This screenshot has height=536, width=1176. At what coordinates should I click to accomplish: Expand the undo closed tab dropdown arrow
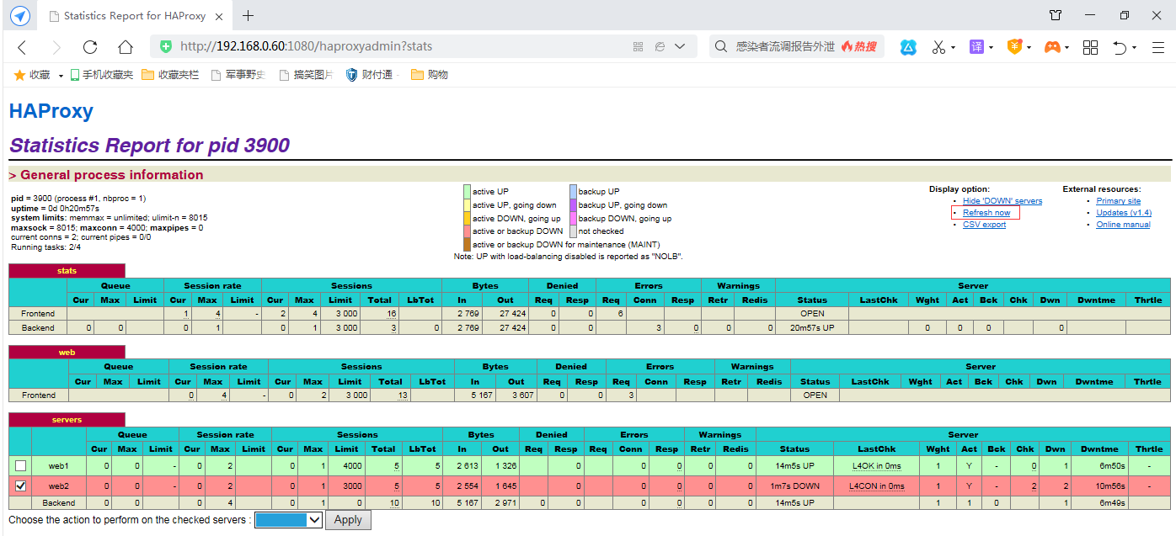[x=1134, y=48]
